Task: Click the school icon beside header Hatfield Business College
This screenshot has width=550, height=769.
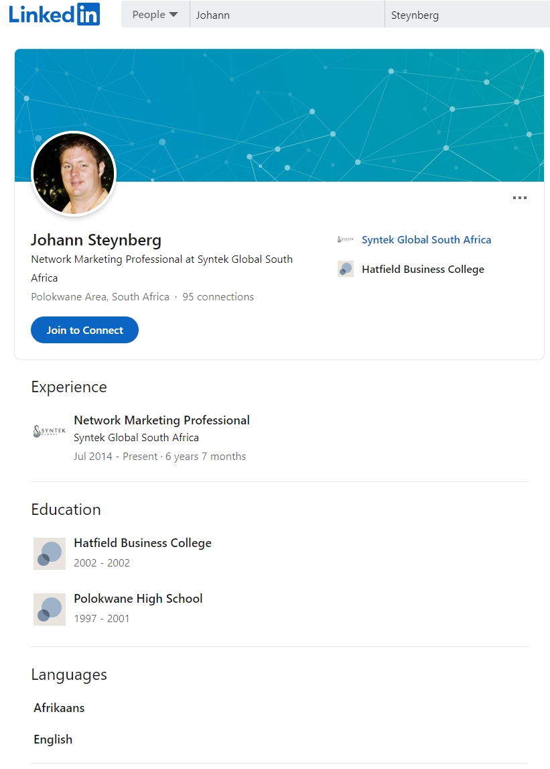Action: 346,269
